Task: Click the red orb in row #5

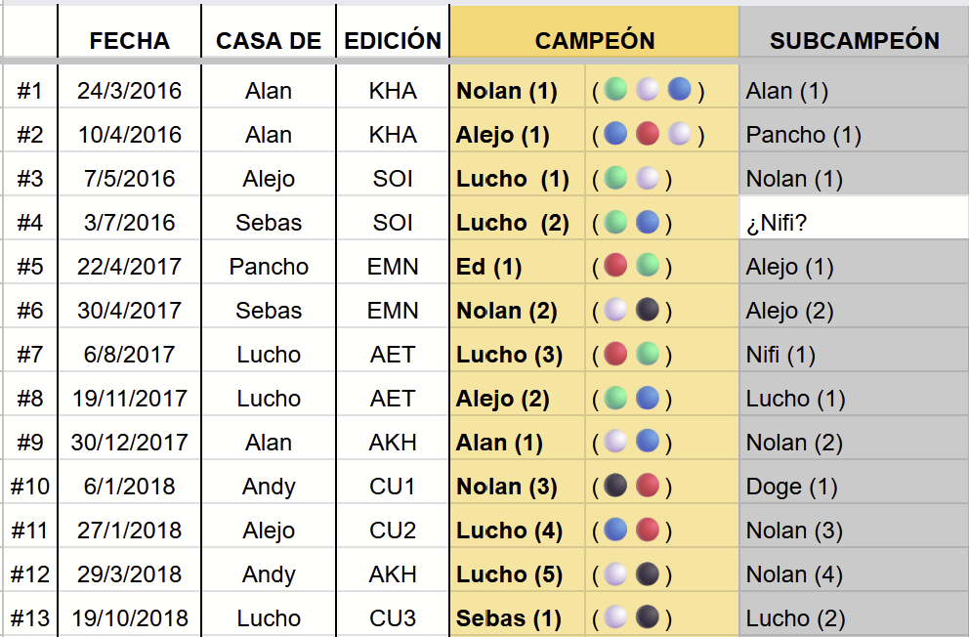Action: coord(614,265)
